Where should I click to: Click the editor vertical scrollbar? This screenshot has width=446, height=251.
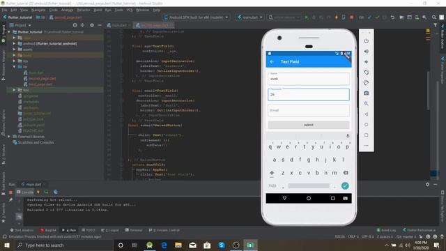tap(428, 91)
